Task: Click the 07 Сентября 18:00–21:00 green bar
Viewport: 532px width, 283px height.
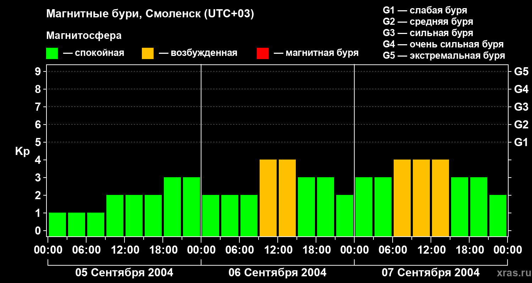Action: tap(479, 207)
